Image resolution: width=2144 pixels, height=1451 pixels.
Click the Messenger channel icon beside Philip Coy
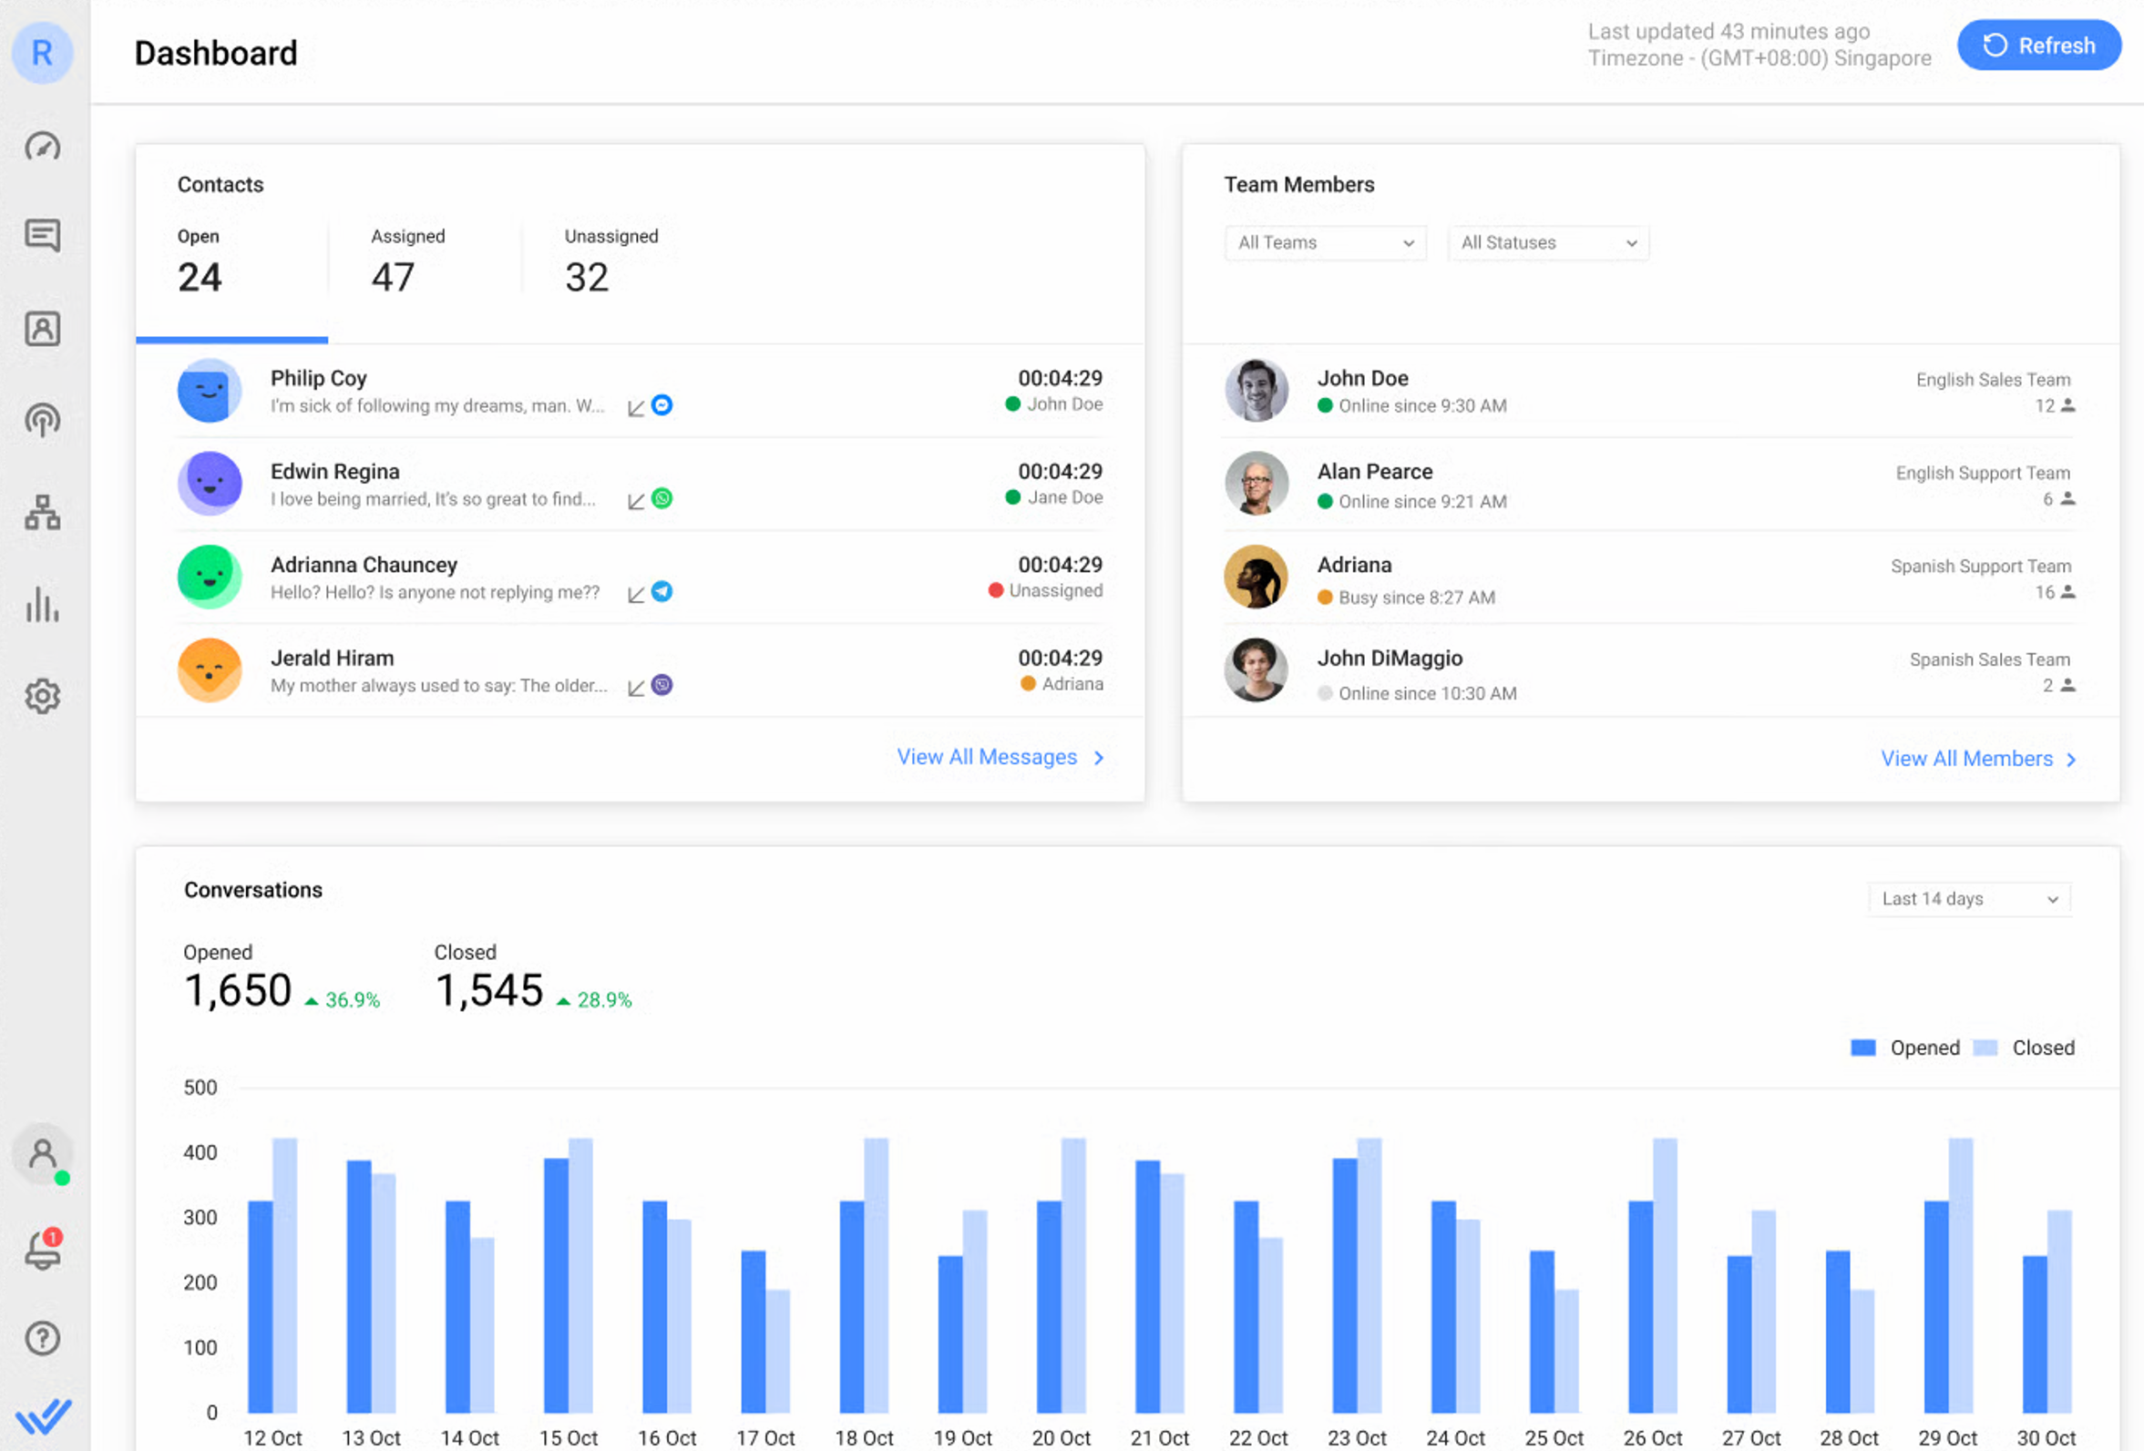663,405
